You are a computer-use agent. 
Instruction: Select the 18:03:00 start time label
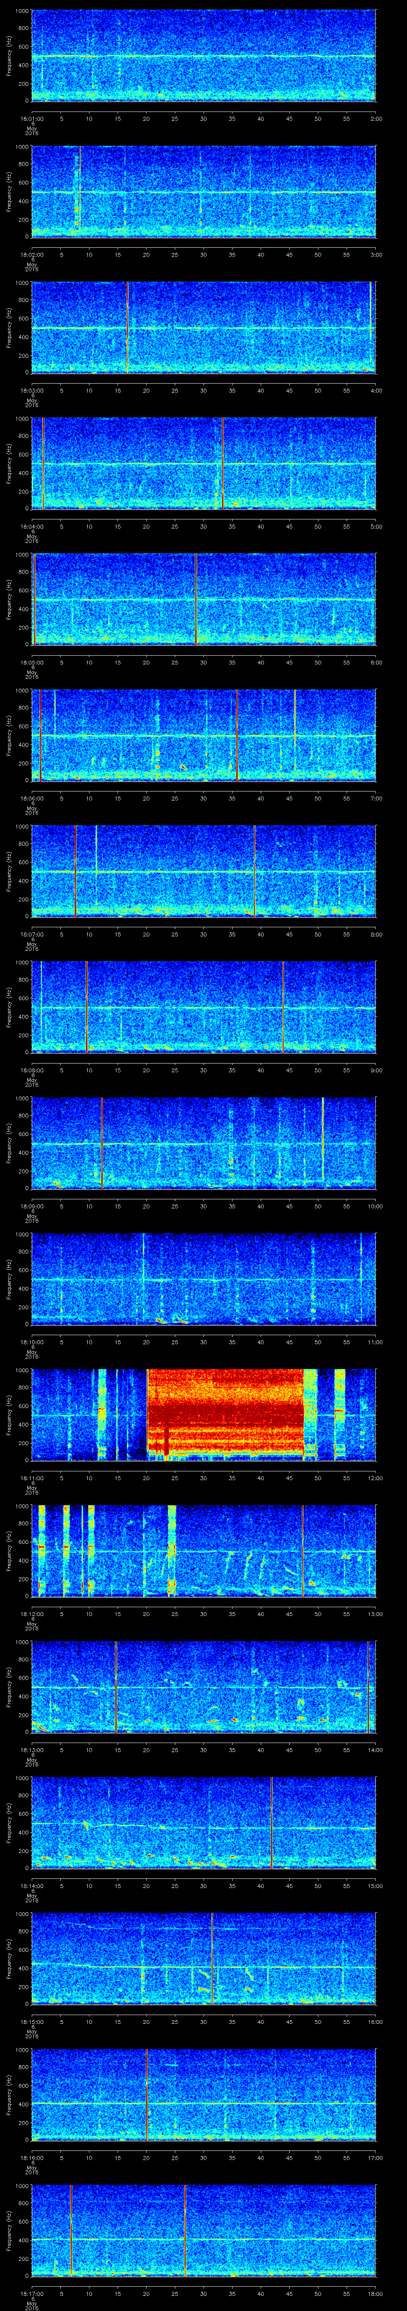31,390
